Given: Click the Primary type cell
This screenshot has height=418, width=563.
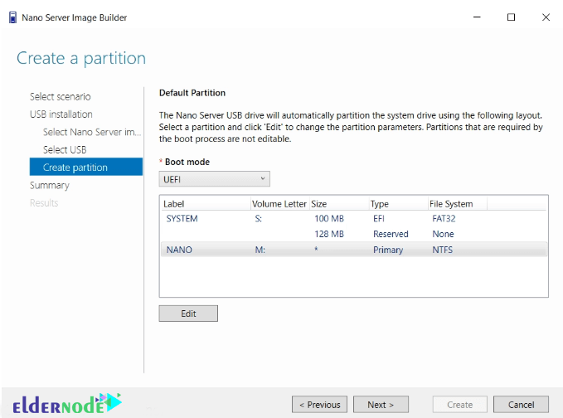Looking at the screenshot, I should tap(388, 250).
